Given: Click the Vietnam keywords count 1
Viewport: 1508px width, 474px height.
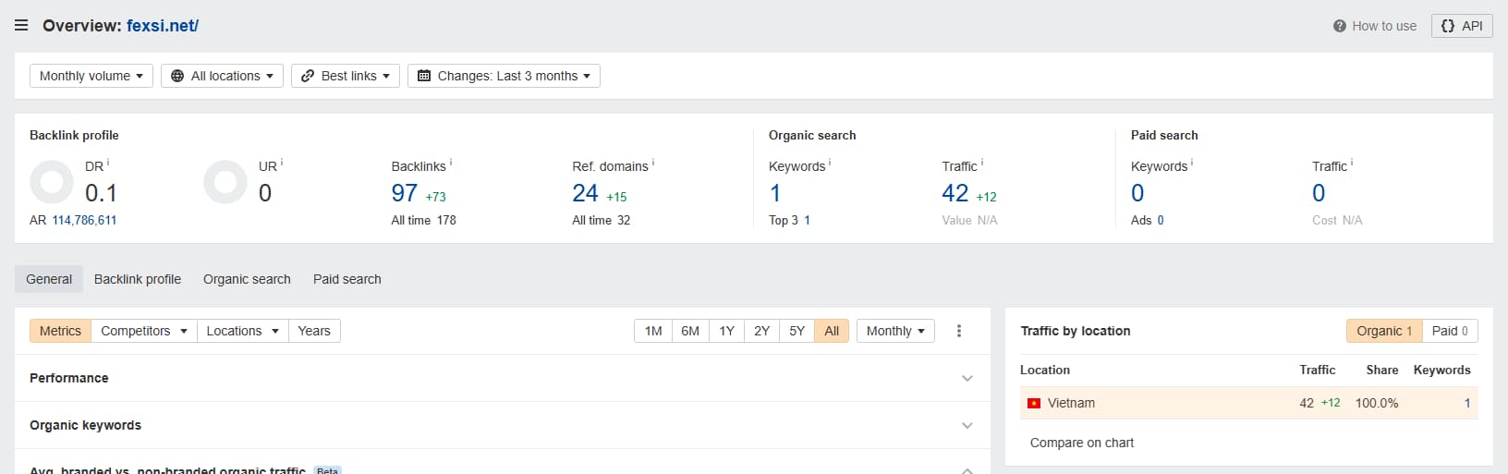Looking at the screenshot, I should [x=1467, y=403].
